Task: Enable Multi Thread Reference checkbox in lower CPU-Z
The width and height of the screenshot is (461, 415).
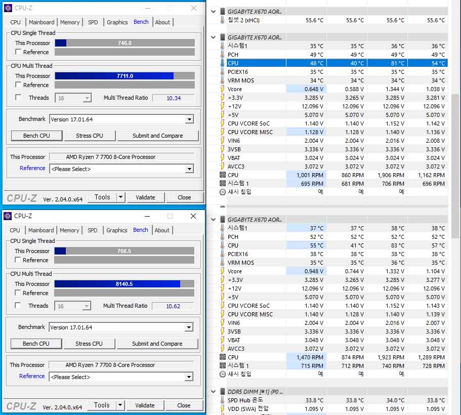Action: tap(18, 293)
